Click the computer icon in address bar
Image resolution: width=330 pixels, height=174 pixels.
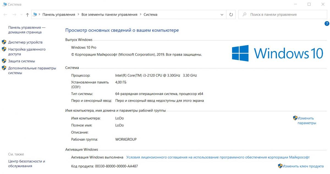(35, 15)
